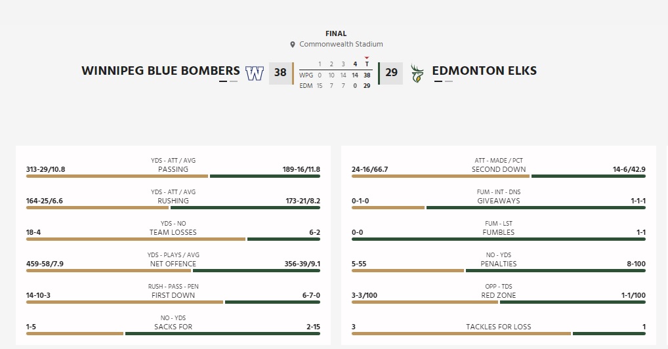Viewport: 668px width, 349px height.
Task: Click the SECOND DOWN comparison bar
Action: (x=499, y=176)
